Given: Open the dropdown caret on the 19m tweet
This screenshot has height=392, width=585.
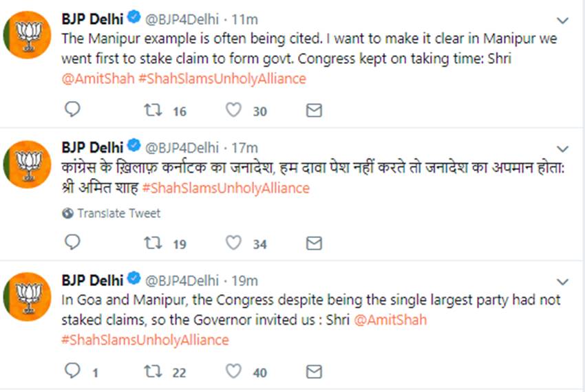Looking at the screenshot, I should [x=562, y=282].
